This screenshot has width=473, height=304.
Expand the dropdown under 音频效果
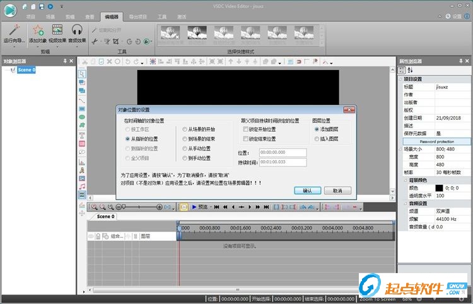click(77, 47)
